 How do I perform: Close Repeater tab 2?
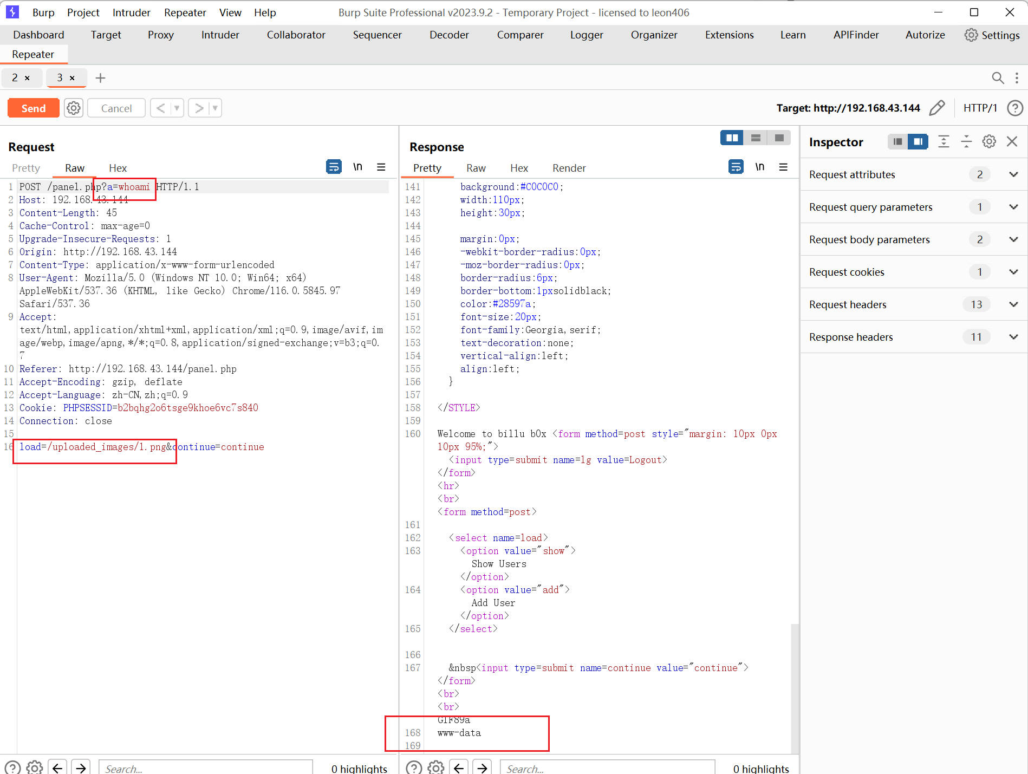coord(27,78)
